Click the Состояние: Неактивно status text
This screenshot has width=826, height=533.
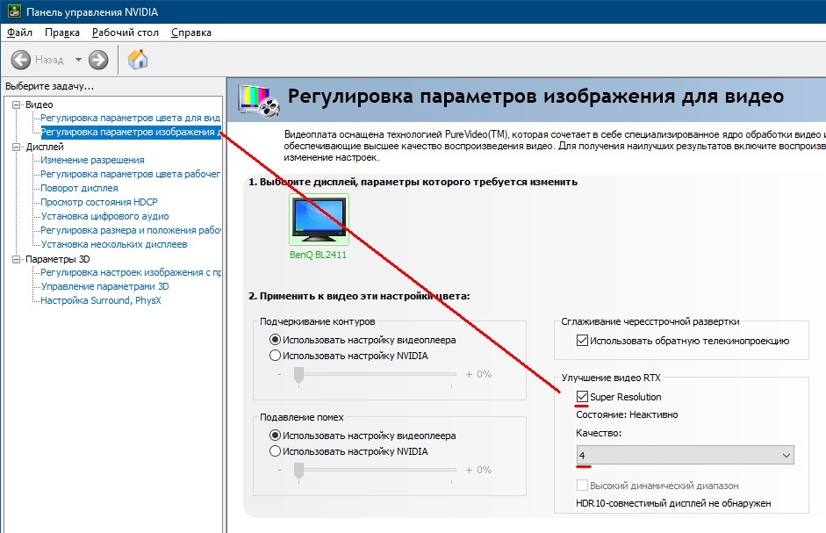[x=627, y=414]
